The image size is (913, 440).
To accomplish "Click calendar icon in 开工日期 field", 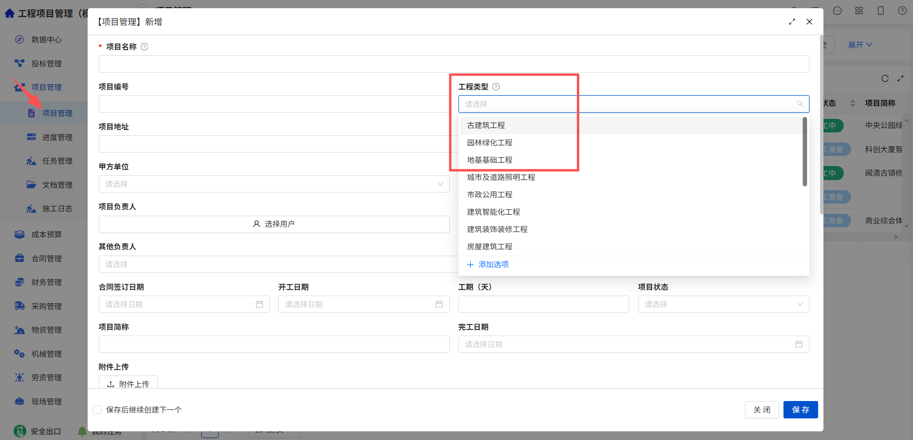I will (439, 304).
